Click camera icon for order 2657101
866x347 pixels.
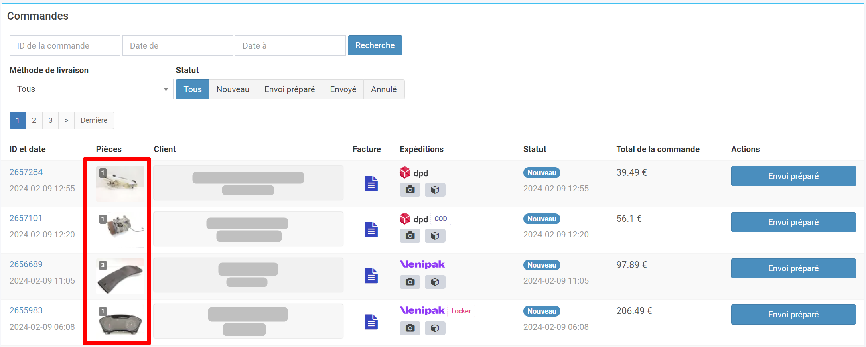point(410,236)
